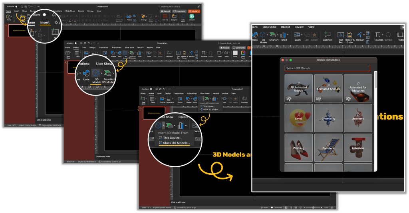Image resolution: width=409 pixels, height=213 pixels.
Task: Select the underlined Insert tab in the magnified circle
Action: pos(45,23)
